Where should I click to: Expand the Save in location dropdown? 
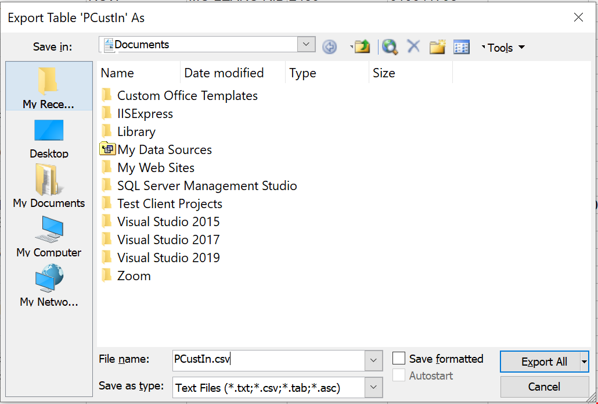306,44
